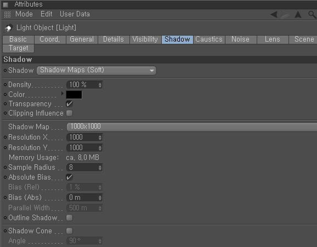Click the up arrow navigation icon
Image resolution: width=317 pixels, height=247 pixels.
(298, 15)
